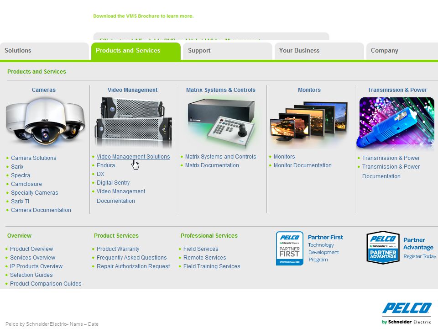Viewport: 438px width, 329px height.
Task: Click the Transmission & Power heading
Action: (397, 90)
